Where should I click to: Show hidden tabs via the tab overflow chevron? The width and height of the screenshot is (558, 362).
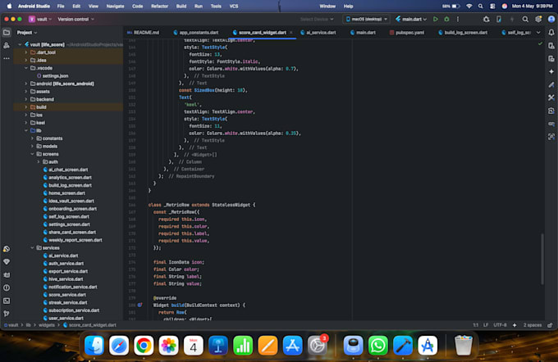click(x=538, y=32)
